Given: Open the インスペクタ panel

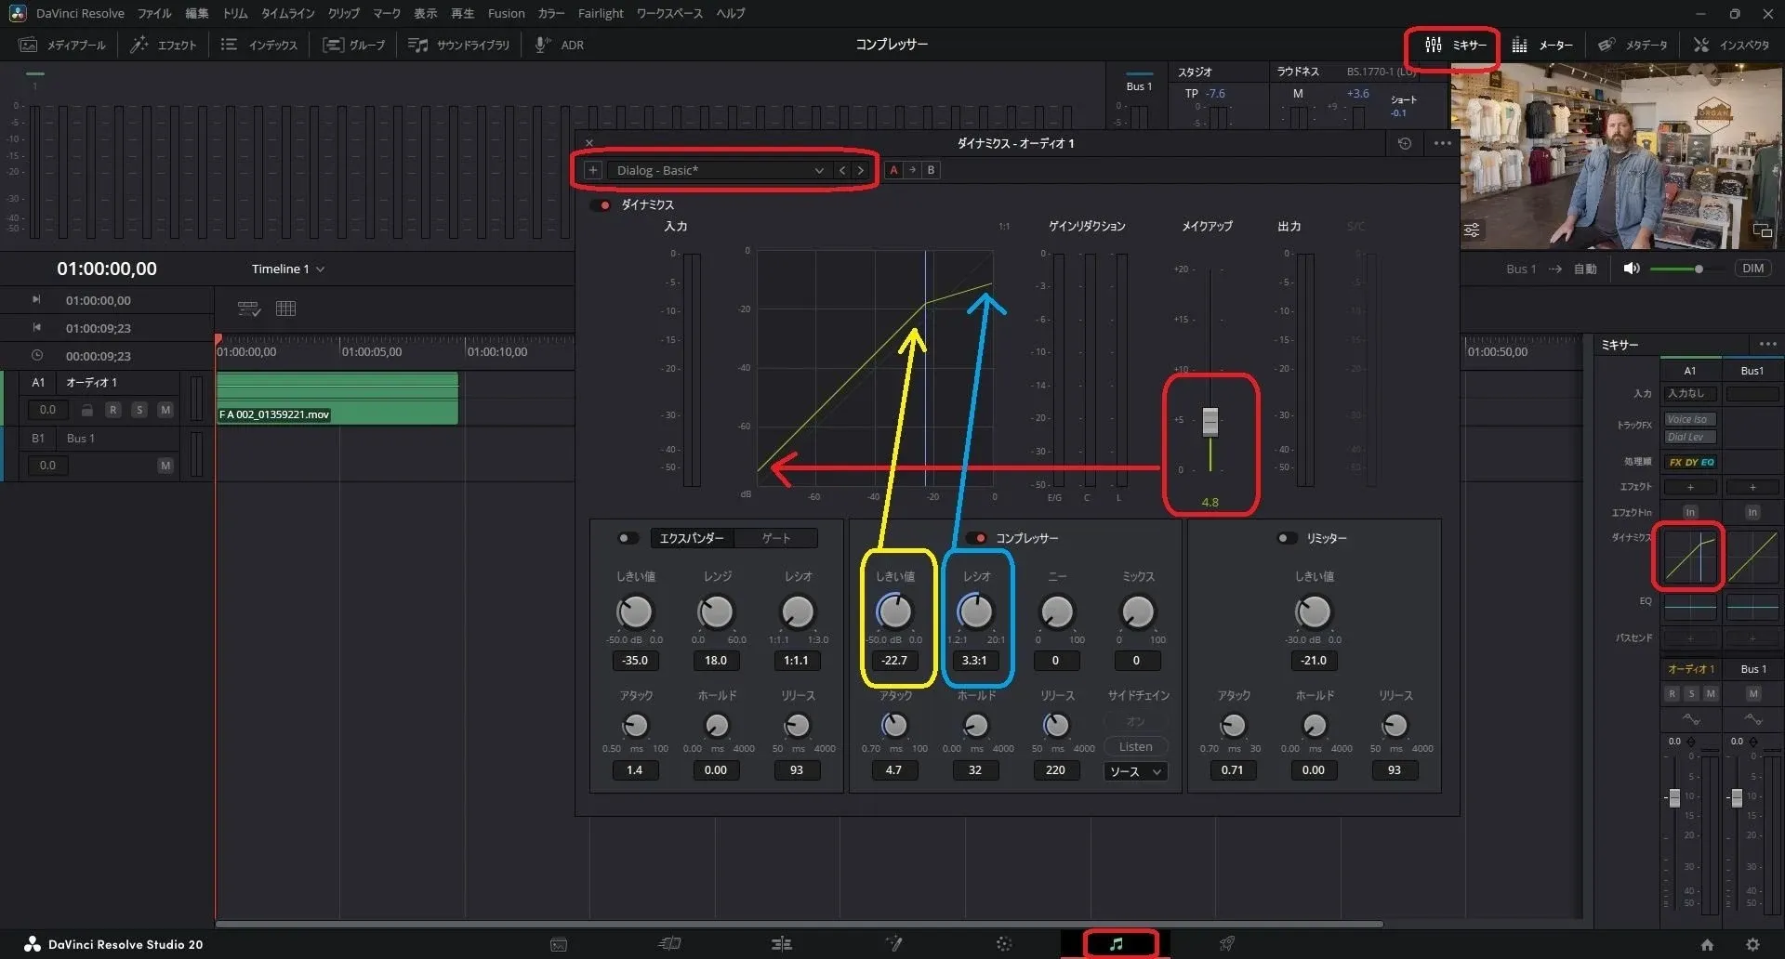Looking at the screenshot, I should click(1731, 45).
